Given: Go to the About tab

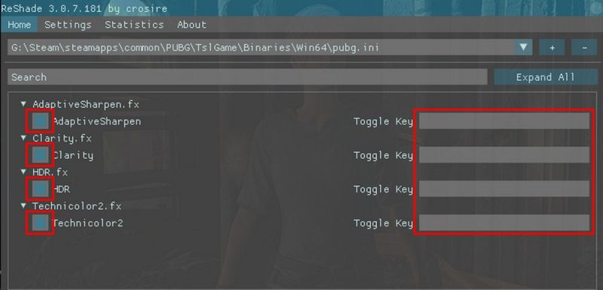Looking at the screenshot, I should pyautogui.click(x=191, y=25).
